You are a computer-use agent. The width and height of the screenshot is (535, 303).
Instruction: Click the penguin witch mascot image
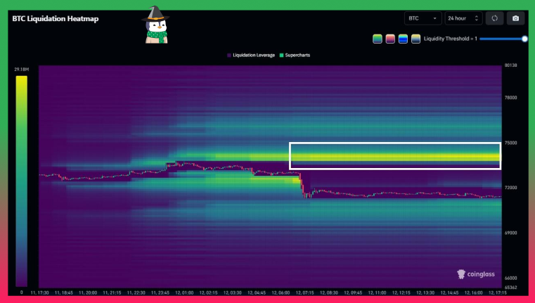click(155, 25)
